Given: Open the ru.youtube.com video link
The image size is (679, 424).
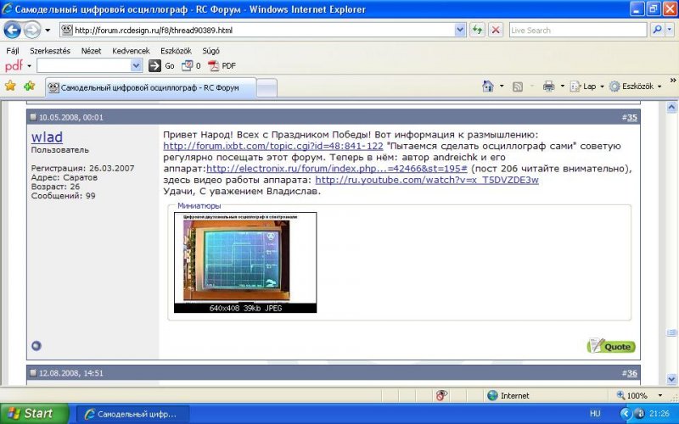Looking at the screenshot, I should pyautogui.click(x=427, y=180).
